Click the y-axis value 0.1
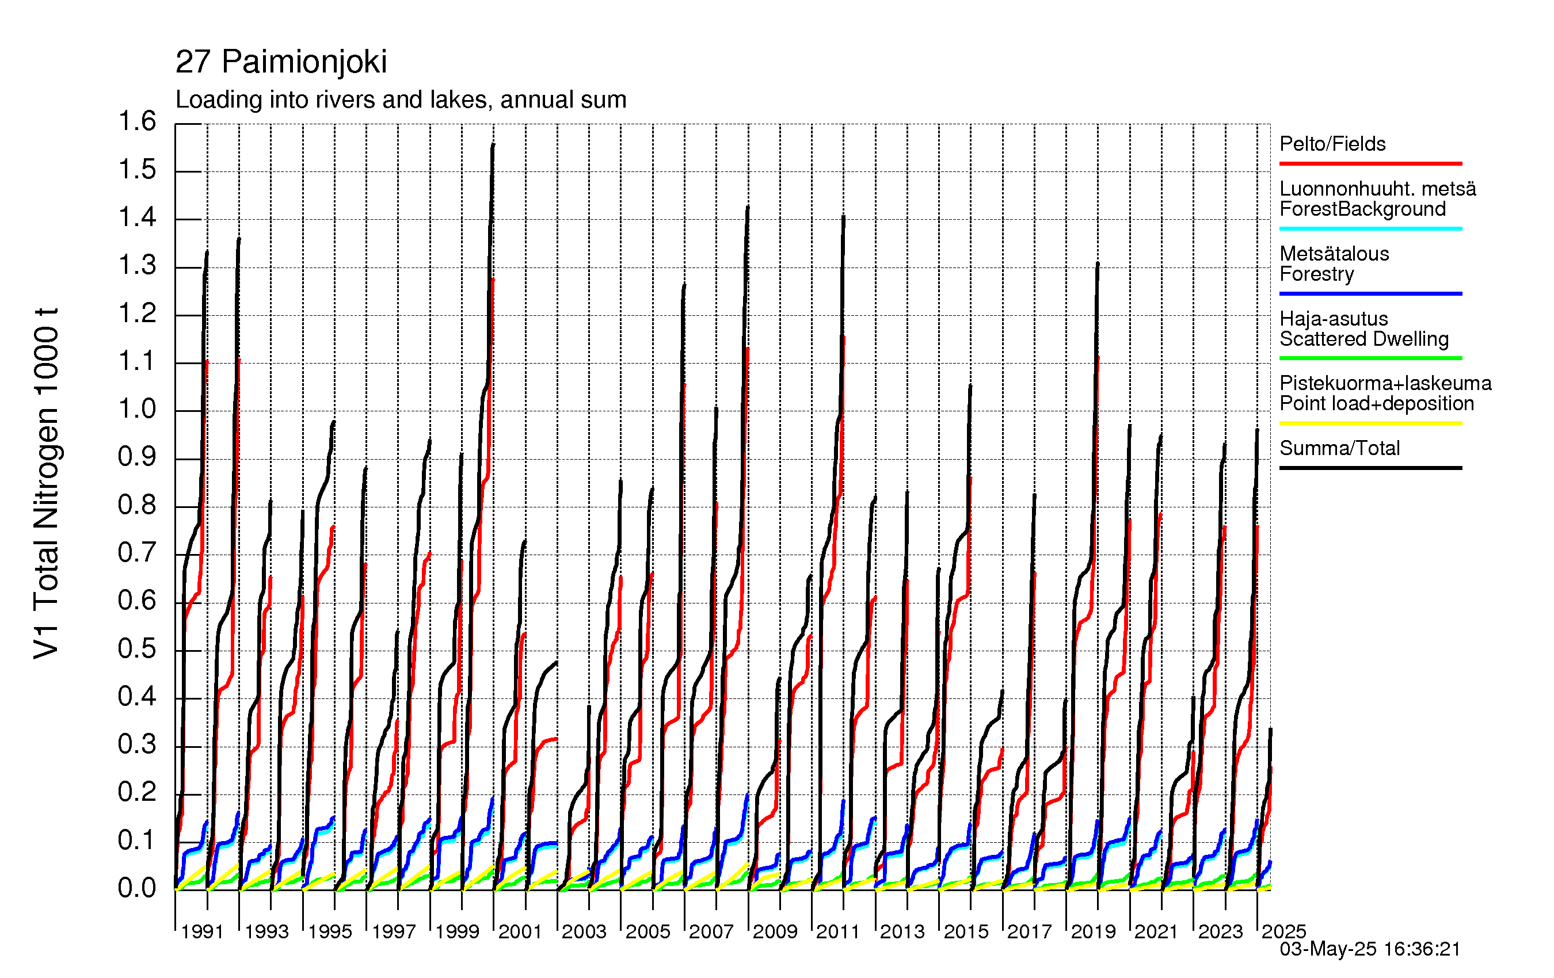This screenshot has width=1554, height=978. click(137, 841)
